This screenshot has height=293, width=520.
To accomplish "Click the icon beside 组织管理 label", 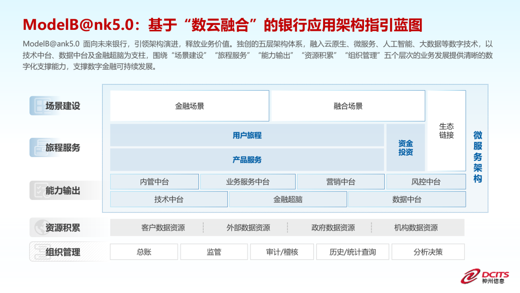I will tap(37, 252).
